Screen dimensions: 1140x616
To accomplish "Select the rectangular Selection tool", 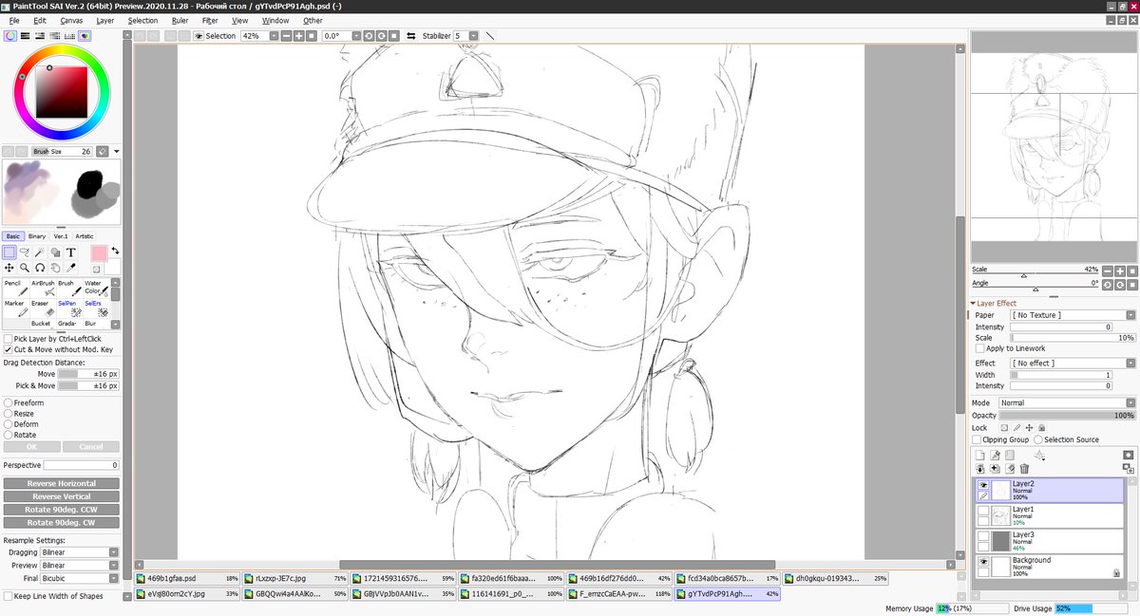I will pos(9,252).
